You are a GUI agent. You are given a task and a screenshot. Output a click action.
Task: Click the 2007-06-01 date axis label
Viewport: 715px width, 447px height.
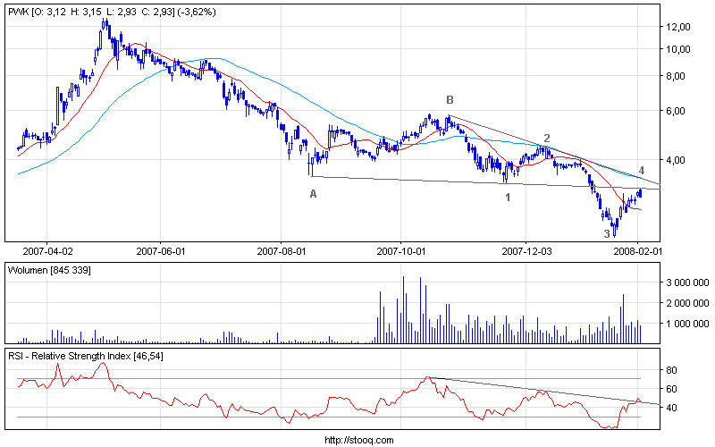pyautogui.click(x=161, y=251)
